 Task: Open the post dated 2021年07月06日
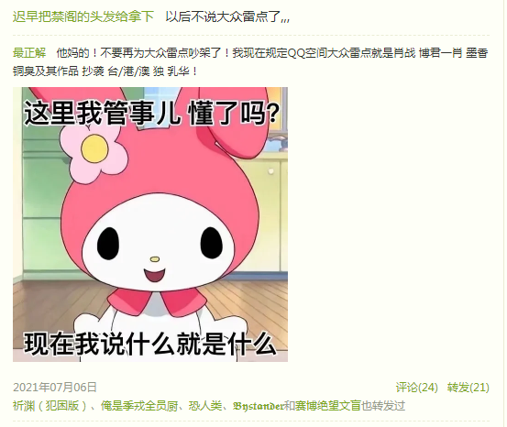coord(55,388)
